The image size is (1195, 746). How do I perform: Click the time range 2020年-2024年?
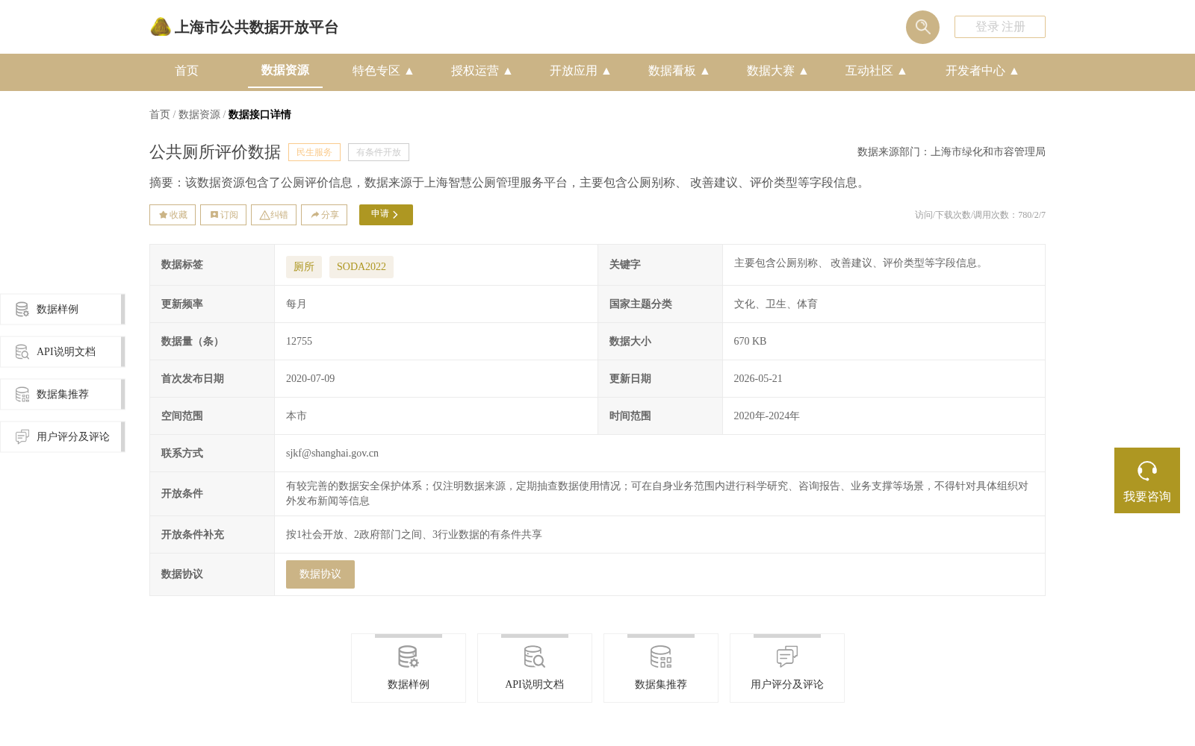(x=766, y=416)
